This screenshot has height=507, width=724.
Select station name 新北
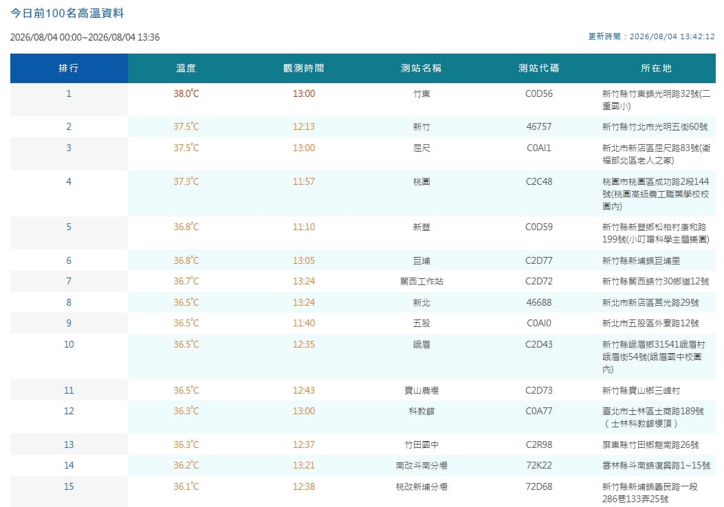(x=421, y=303)
